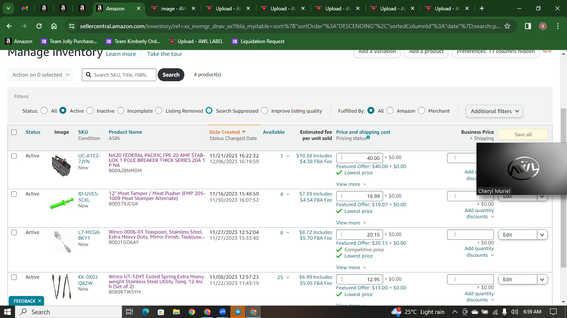This screenshot has height=318, width=567.
Task: Close the active Amazon browser tab
Action: [x=138, y=8]
